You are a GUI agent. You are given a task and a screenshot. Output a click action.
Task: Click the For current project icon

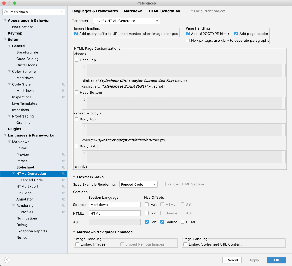point(192,11)
